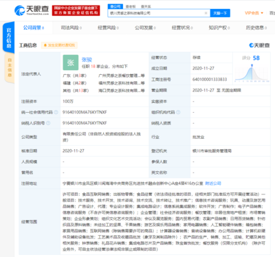Select the 公司背景 tab
This screenshot has height=257, width=275.
34,27
